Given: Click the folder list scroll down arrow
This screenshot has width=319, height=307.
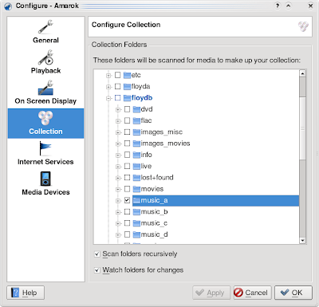Looking at the screenshot, I should click(302, 241).
